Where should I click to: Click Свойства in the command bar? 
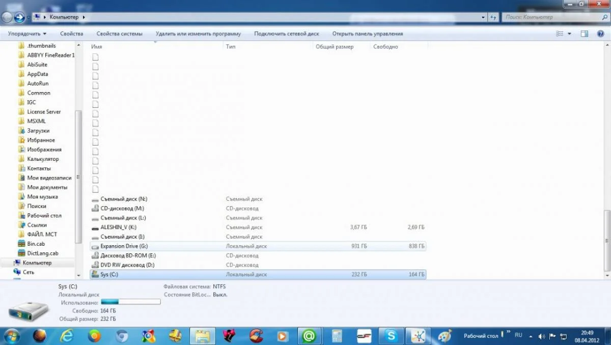pos(71,34)
